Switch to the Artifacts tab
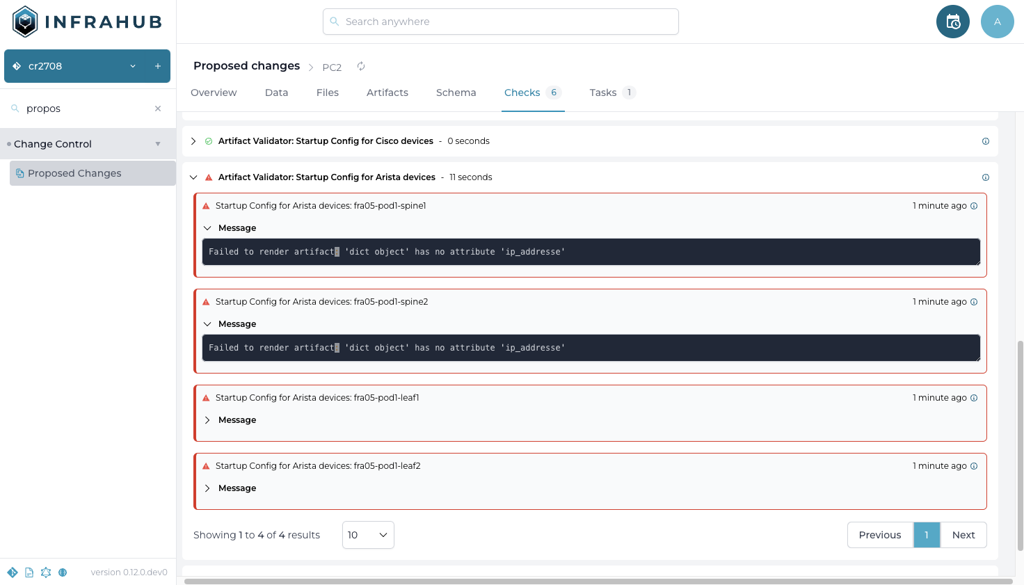This screenshot has height=585, width=1024. [x=387, y=93]
